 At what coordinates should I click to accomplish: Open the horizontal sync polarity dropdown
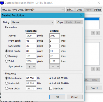[31, 67]
